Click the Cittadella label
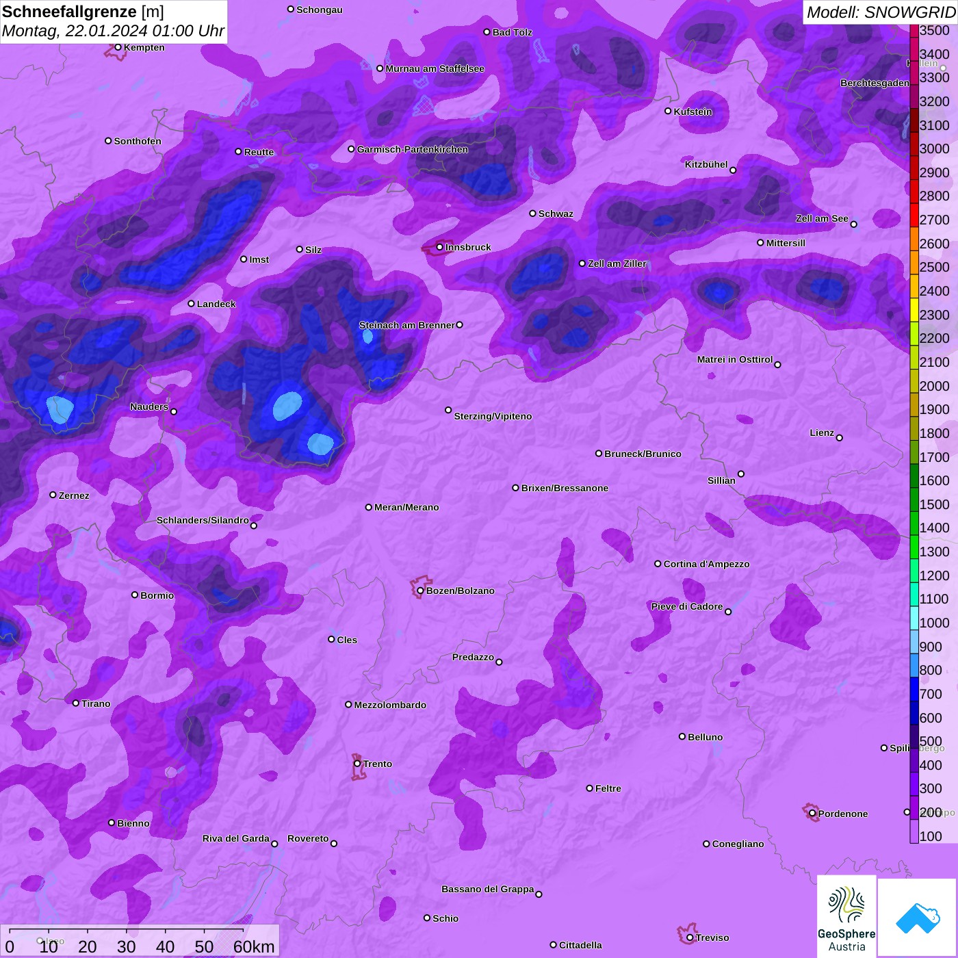The image size is (958, 958). point(580,945)
